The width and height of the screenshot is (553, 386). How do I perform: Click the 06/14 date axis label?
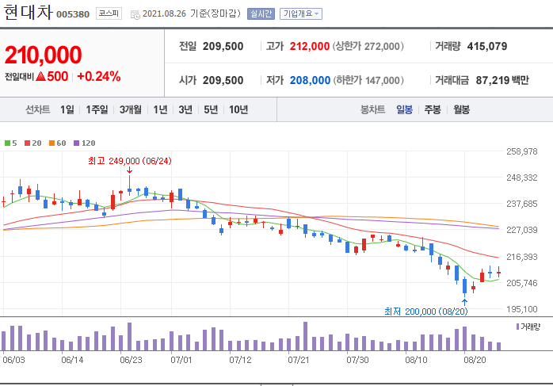[72, 360]
